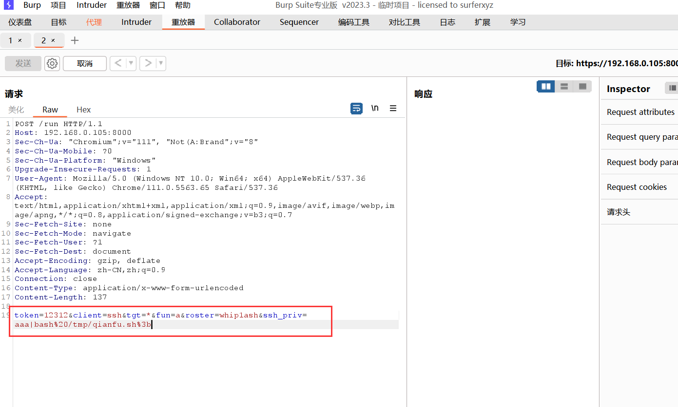Viewport: 678px width, 407px height.
Task: Switch request view to Hex
Action: point(84,110)
